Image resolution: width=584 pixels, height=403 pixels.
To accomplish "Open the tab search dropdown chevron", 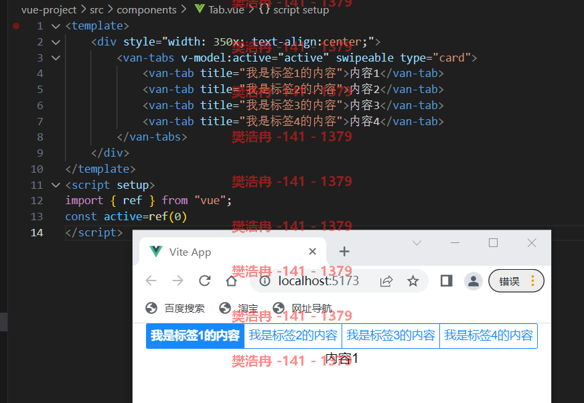I will [x=417, y=243].
